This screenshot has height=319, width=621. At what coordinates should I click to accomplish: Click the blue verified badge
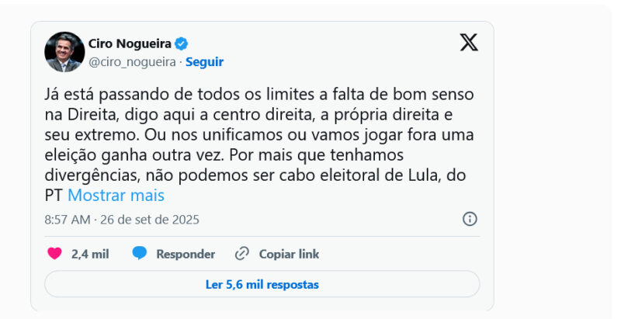[181, 43]
